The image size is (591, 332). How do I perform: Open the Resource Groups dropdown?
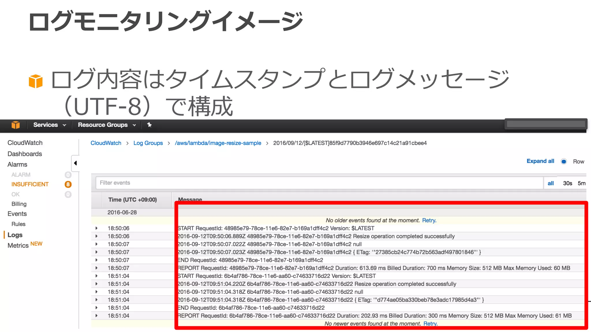(x=107, y=125)
